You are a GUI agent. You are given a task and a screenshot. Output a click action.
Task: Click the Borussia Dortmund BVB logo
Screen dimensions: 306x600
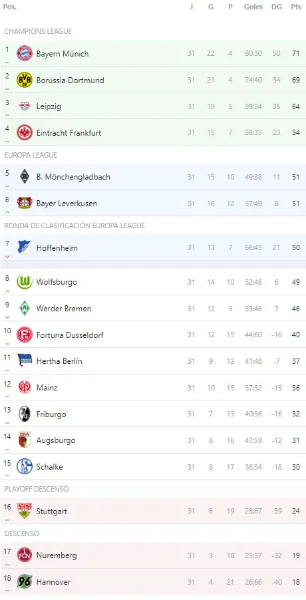(25, 80)
